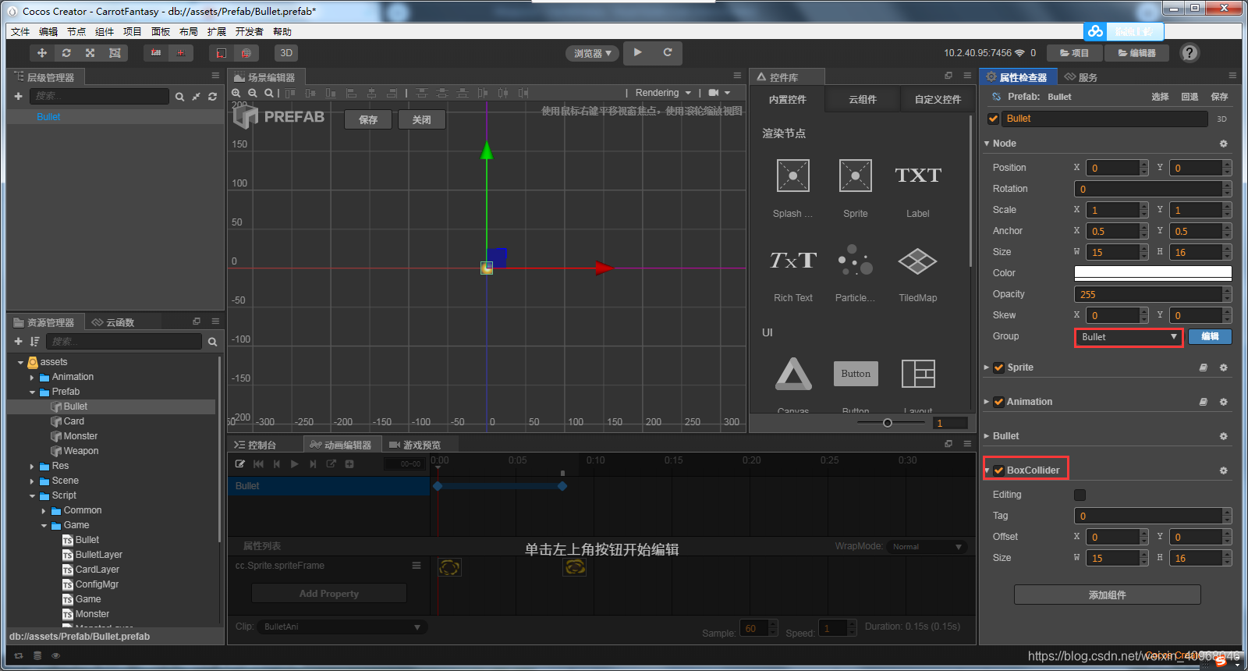1248x671 pixels.
Task: Add the Particle system node
Action: click(856, 272)
